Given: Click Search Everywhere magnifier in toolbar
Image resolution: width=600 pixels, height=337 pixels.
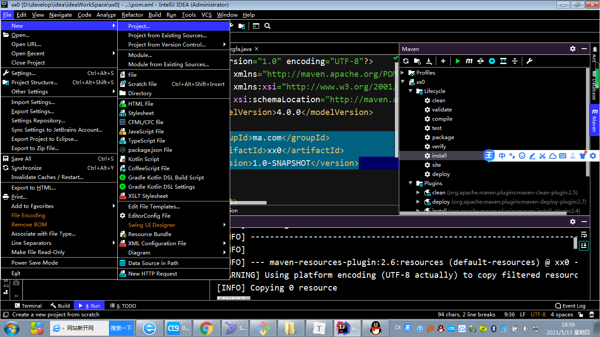Looking at the screenshot, I should [x=267, y=26].
